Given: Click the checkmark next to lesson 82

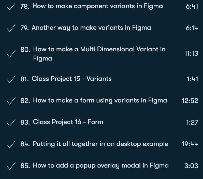Looking at the screenshot, I should (11, 101).
